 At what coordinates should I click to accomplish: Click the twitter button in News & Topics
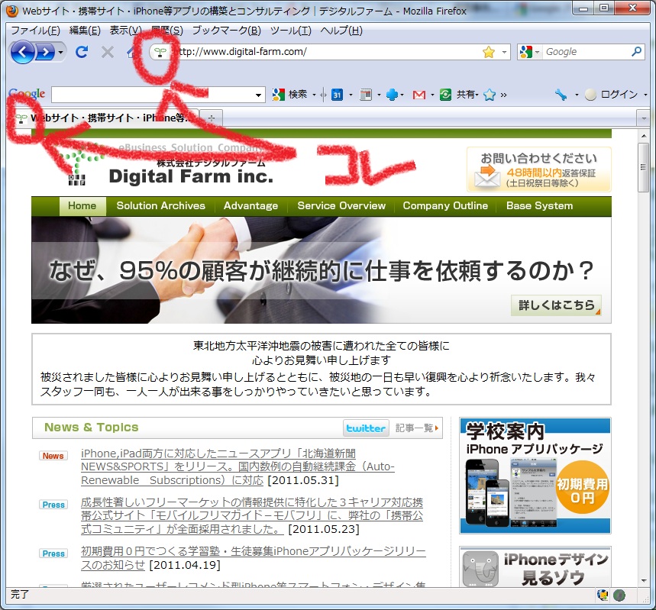coord(366,428)
